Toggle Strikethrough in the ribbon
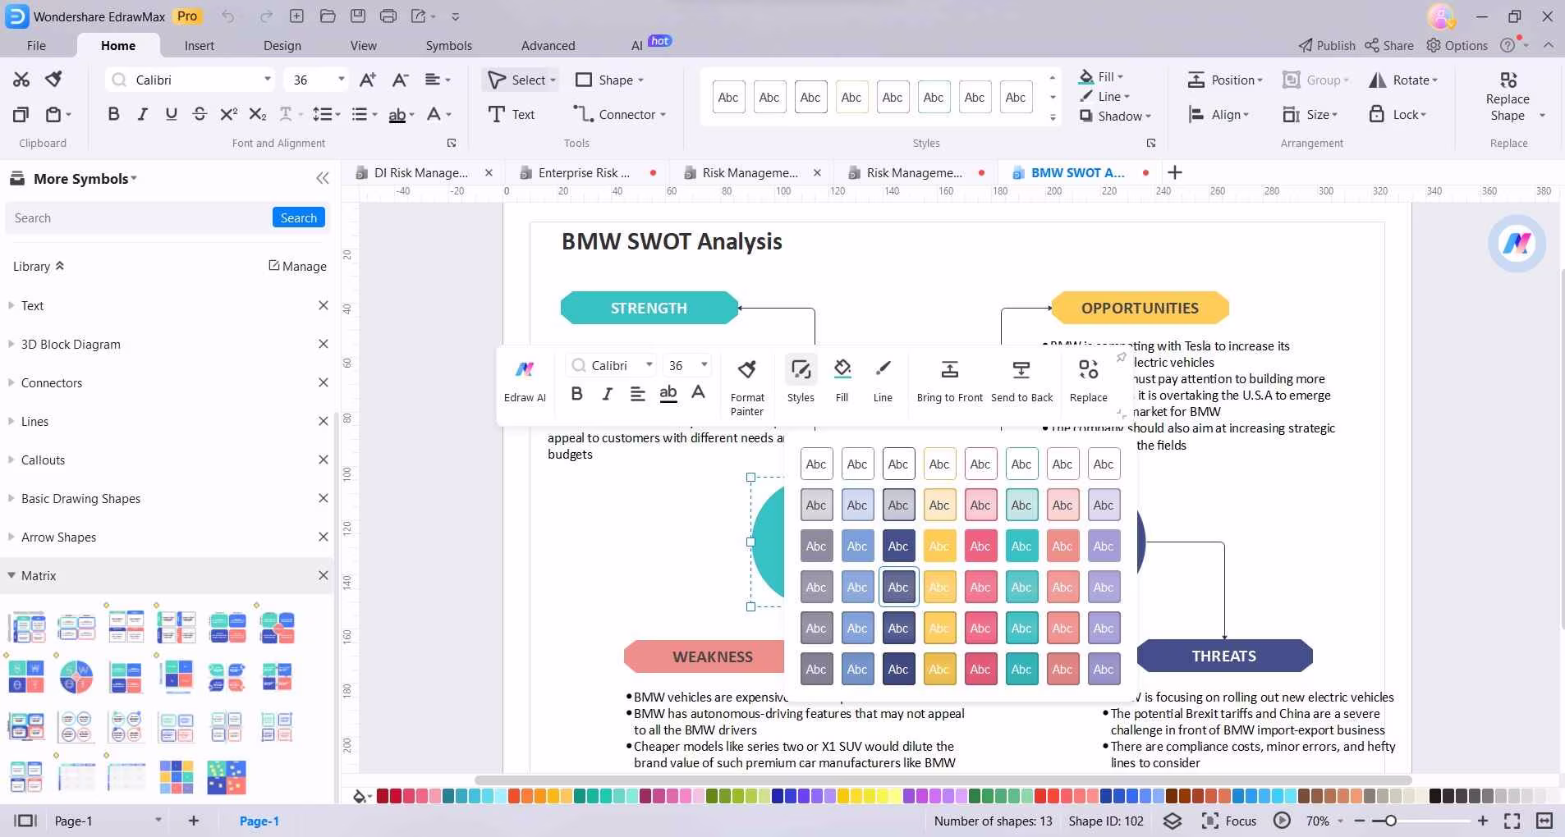 (x=200, y=114)
